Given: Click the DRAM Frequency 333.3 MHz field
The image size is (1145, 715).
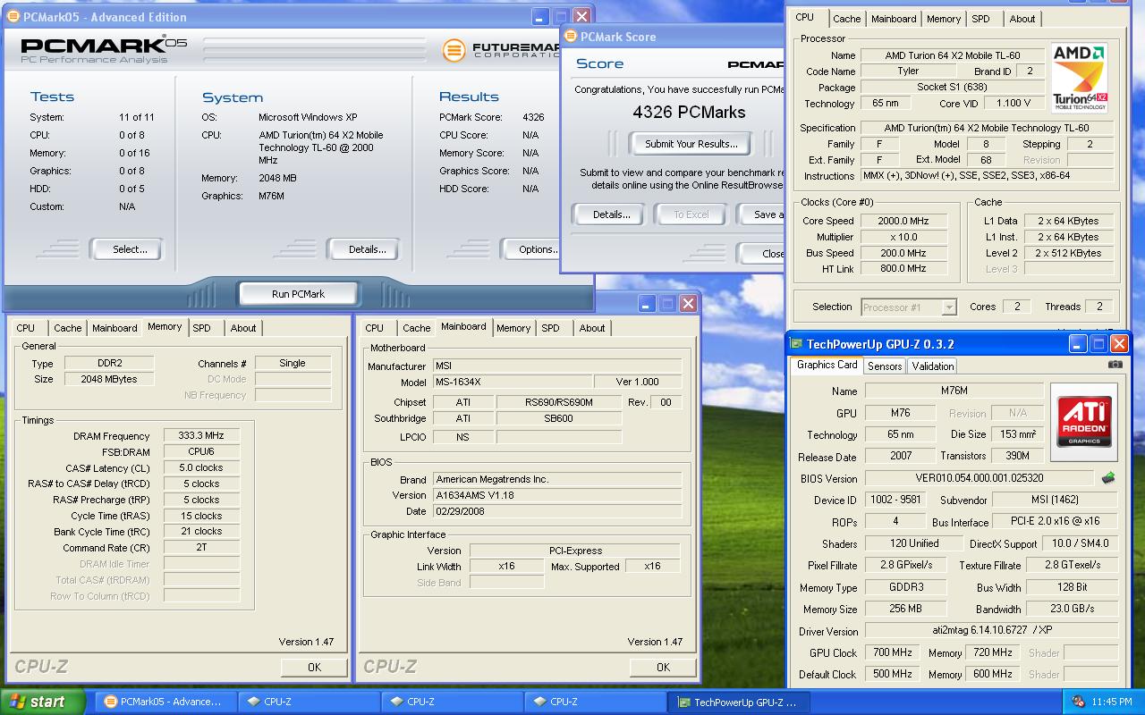Looking at the screenshot, I should [x=201, y=435].
